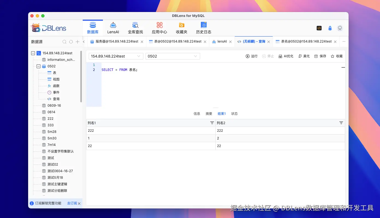Close the 表名@0502 tab
Viewport: 380px width, 218px height.
pyautogui.click(x=335, y=42)
